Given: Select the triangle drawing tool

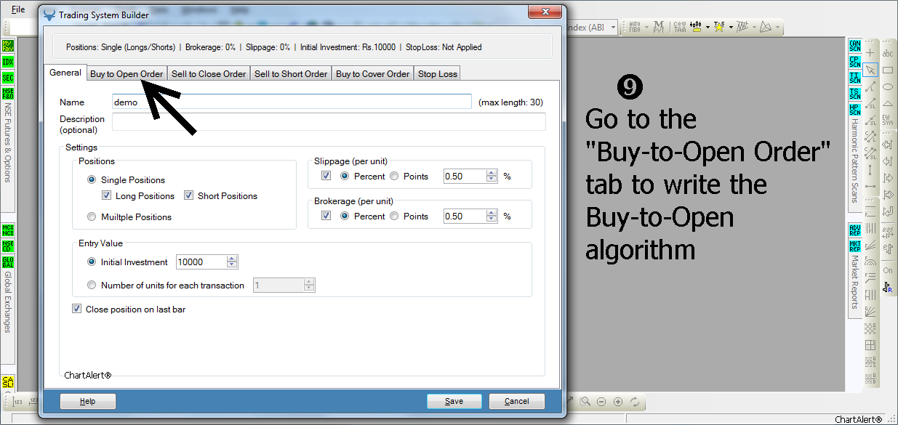Looking at the screenshot, I should [888, 103].
